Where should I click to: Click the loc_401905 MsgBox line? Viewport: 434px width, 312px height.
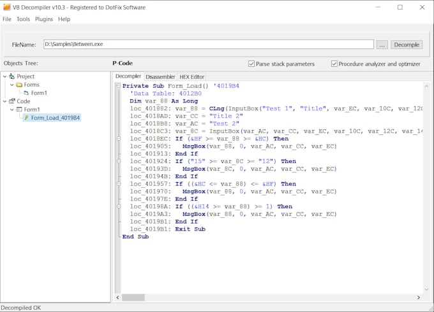tap(234, 146)
